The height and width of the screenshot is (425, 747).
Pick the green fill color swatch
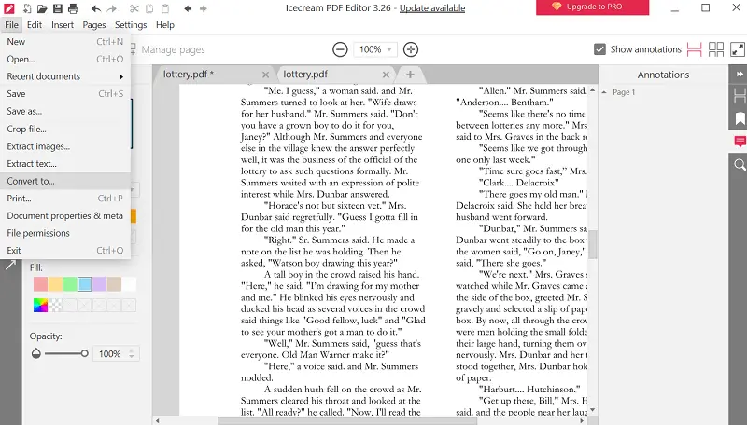point(70,284)
